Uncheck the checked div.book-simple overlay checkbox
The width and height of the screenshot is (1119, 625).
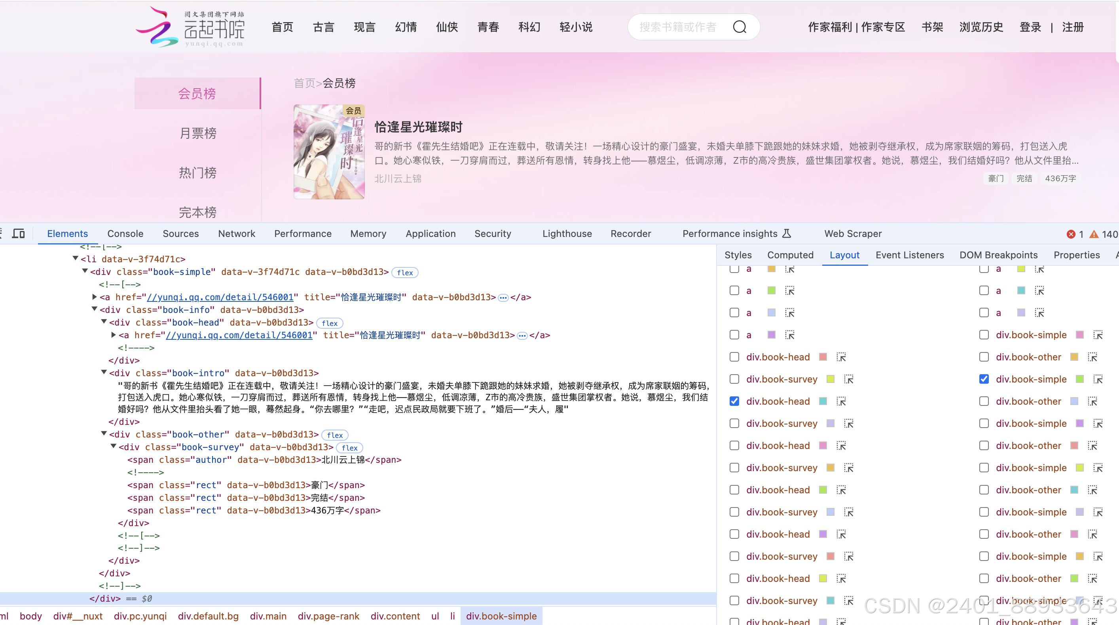click(x=984, y=379)
